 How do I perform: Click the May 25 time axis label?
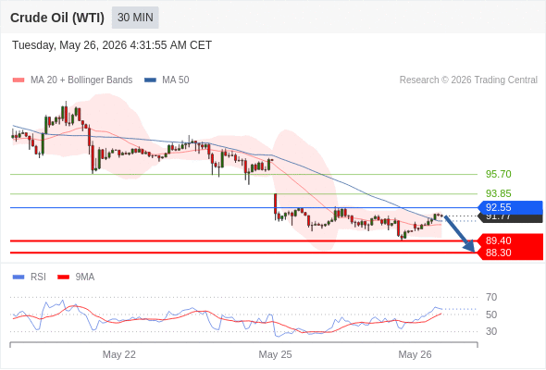pos(275,354)
